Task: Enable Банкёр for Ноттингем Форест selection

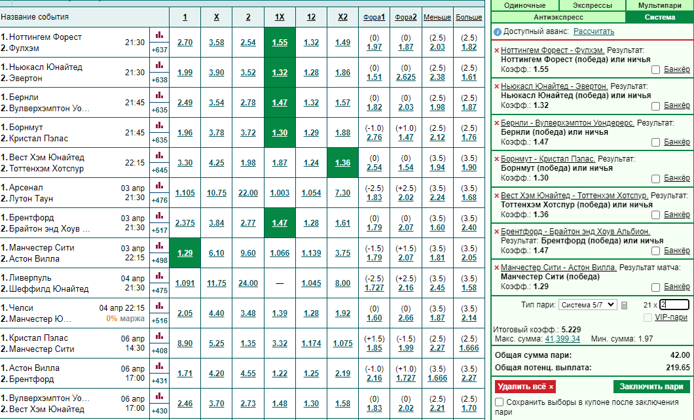Action: [x=655, y=69]
